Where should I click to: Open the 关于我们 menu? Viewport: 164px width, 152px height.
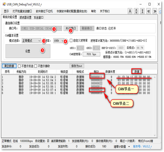click(x=105, y=11)
